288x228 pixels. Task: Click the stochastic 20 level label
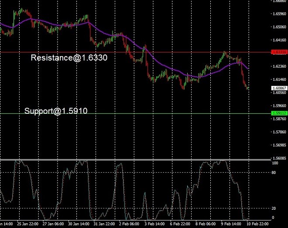[274, 208]
